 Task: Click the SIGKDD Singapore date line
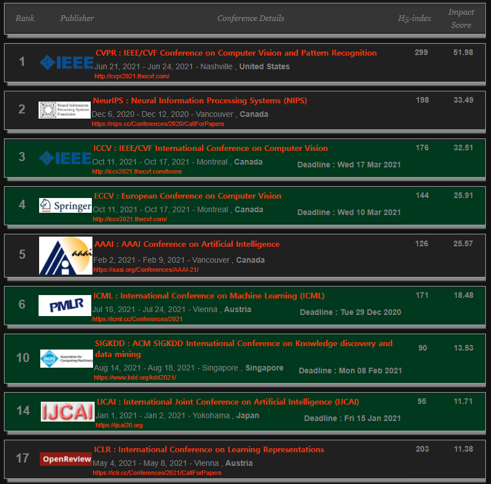(188, 368)
